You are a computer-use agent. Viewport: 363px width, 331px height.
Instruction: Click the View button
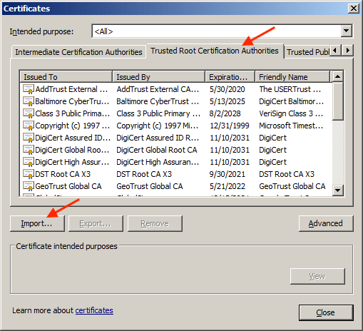317,276
